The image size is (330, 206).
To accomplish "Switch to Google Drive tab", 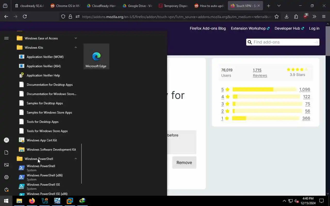I will coord(137,6).
